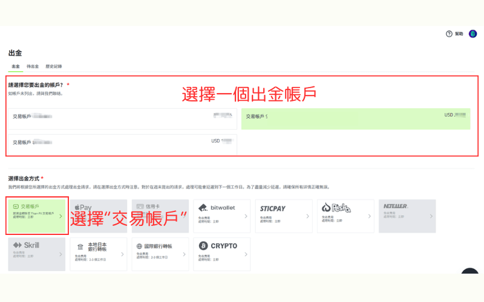Open the user profile avatar
This screenshot has height=302, width=484.
pos(473,34)
